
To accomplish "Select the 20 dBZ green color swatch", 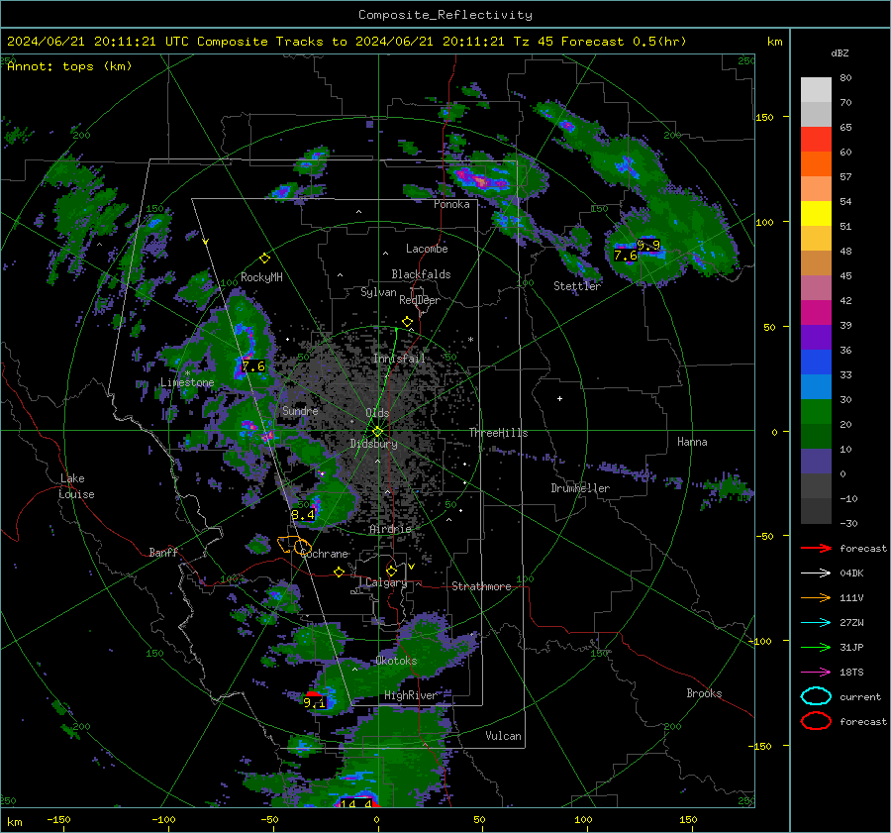I will (x=816, y=436).
